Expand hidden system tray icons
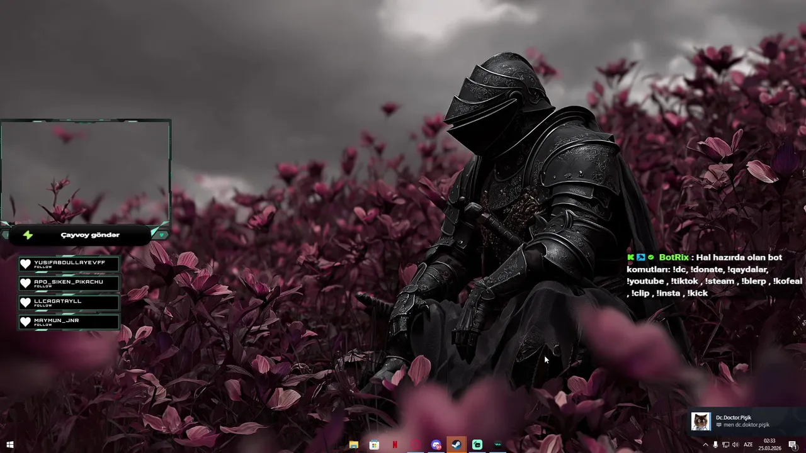 tap(705, 445)
